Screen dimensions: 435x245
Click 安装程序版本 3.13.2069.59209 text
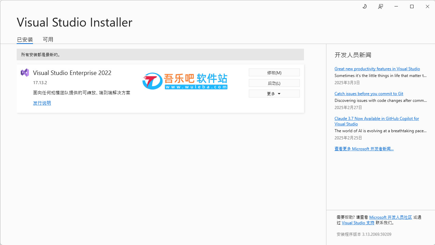click(364, 234)
